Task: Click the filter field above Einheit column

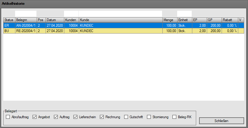Action: pyautogui.click(x=184, y=14)
